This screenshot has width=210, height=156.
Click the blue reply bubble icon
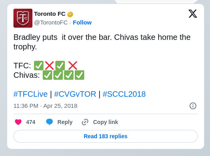click(49, 122)
